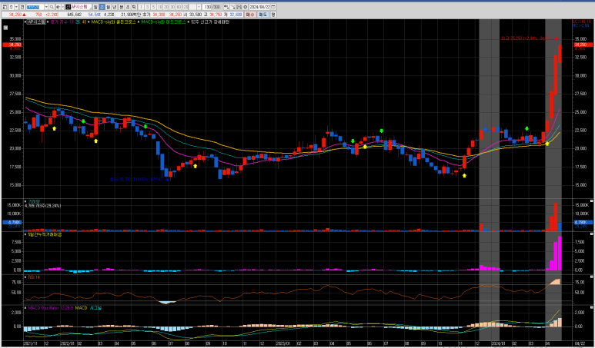Screen dimensions: 595x348
Task: Click the stock code input field
Action: point(35,7)
